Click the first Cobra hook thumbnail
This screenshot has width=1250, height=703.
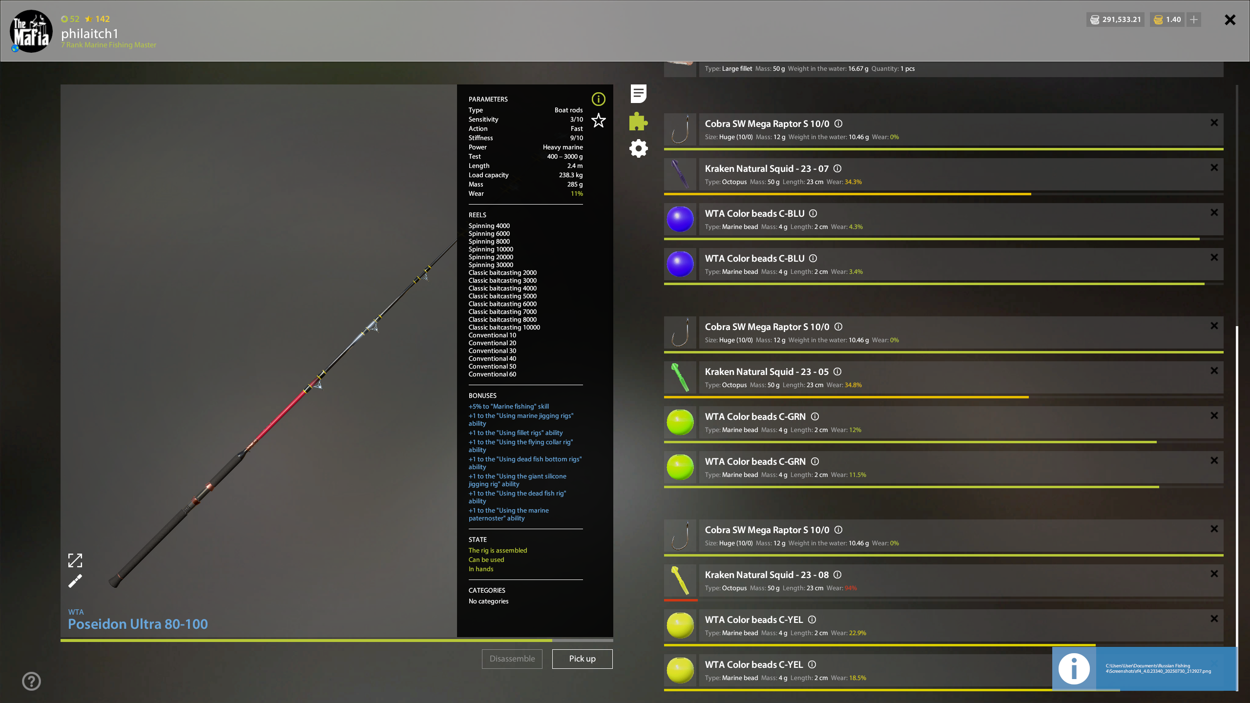(x=680, y=129)
